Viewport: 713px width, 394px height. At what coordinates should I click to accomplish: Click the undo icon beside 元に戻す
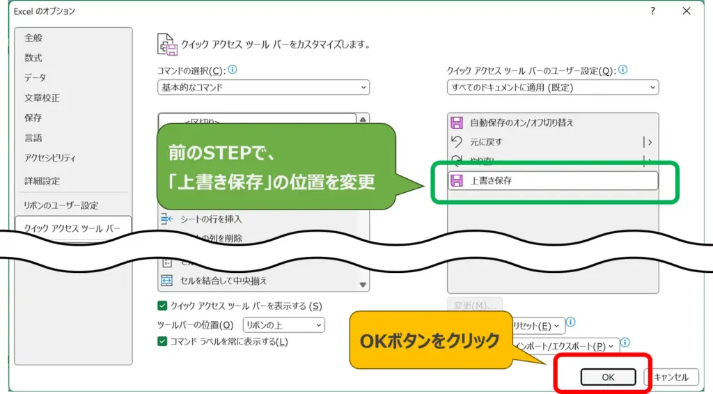point(457,142)
